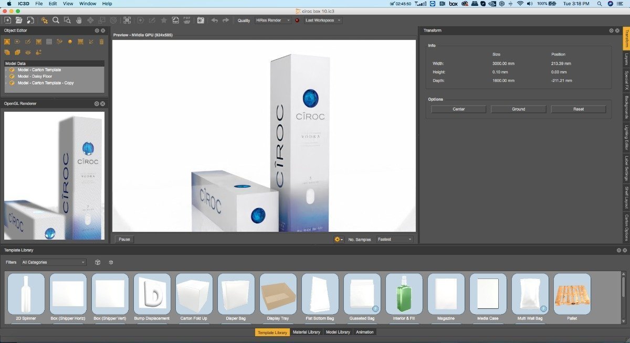The image size is (630, 343).
Task: Click the artwork 'A' icon in Object Editor
Action: (x=7, y=41)
